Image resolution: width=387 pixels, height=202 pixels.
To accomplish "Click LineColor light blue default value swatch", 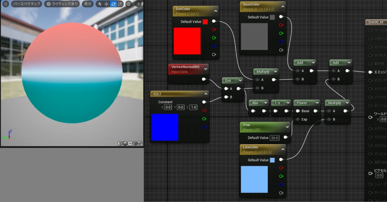I will pos(272,160).
